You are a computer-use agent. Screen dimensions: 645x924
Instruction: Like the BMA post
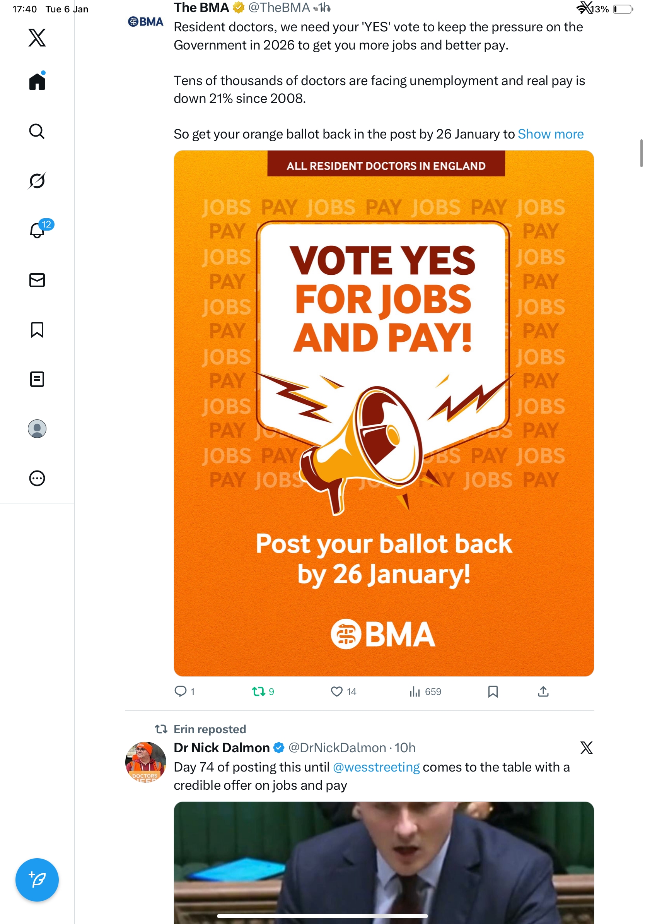coord(336,691)
